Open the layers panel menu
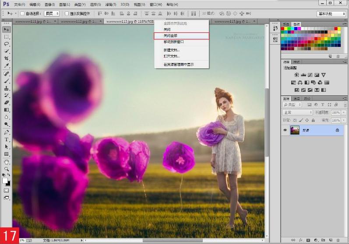349x244 pixels. 345,98
